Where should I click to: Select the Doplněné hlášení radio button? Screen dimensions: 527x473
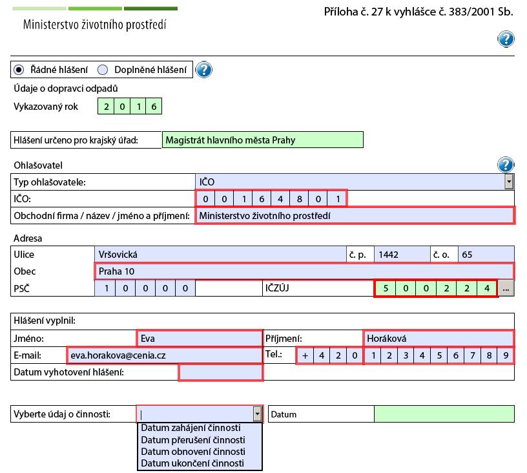click(103, 70)
